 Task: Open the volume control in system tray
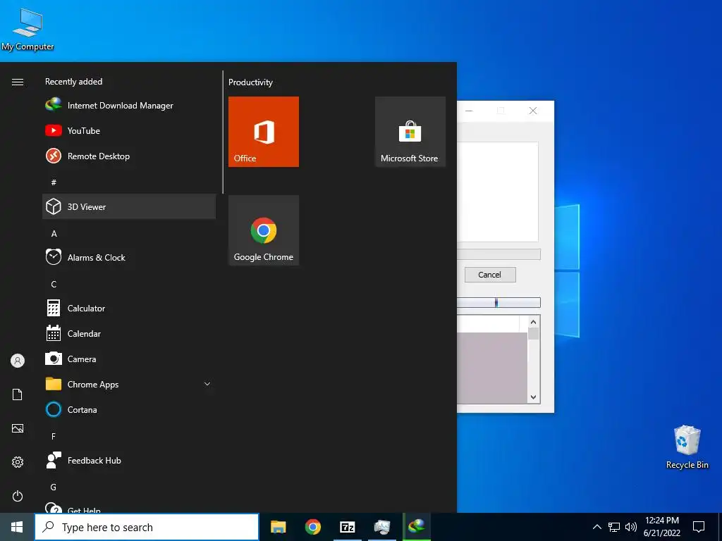[x=631, y=527]
